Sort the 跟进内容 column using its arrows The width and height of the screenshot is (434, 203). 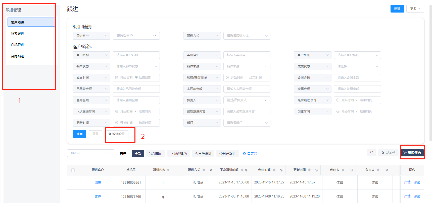coord(168,170)
